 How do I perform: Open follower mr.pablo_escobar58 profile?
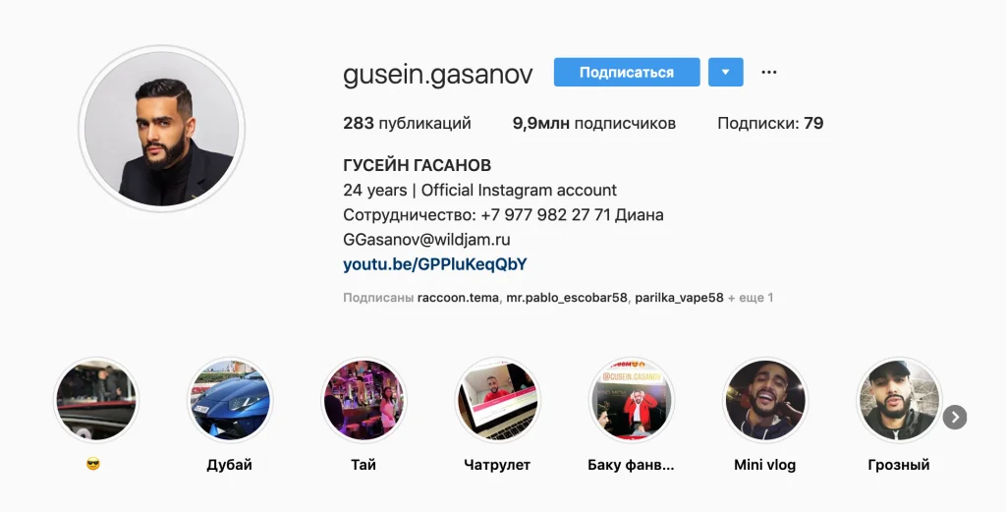click(567, 298)
